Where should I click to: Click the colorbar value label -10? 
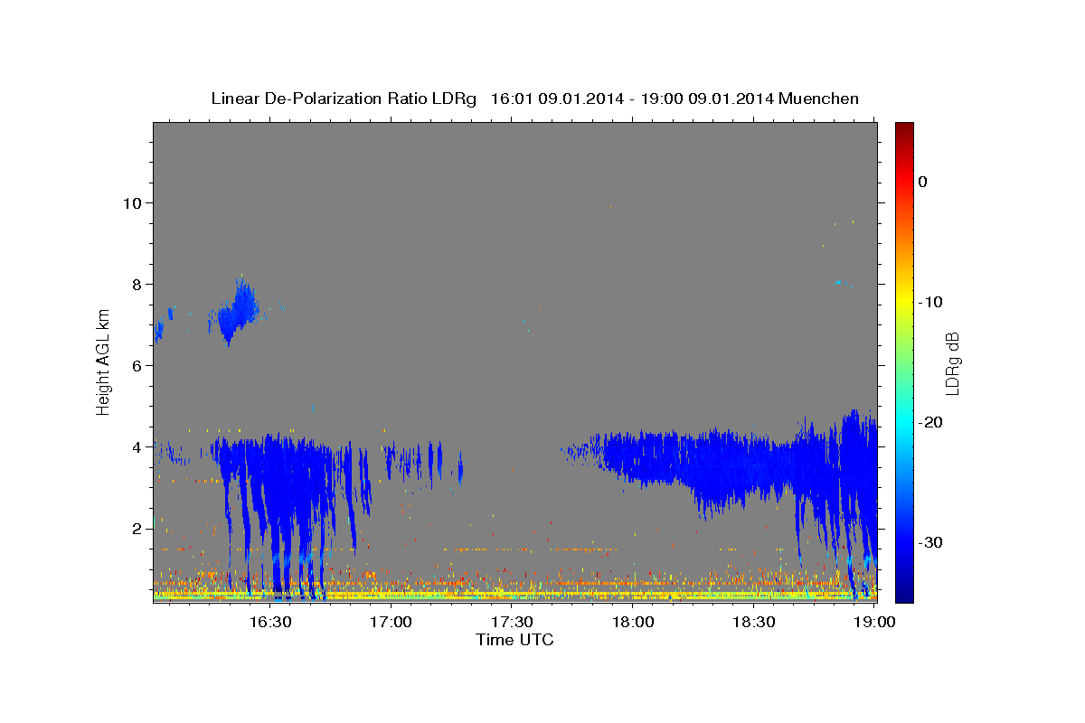[930, 302]
